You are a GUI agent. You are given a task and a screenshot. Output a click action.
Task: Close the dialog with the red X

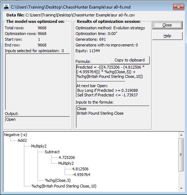coord(178,7)
